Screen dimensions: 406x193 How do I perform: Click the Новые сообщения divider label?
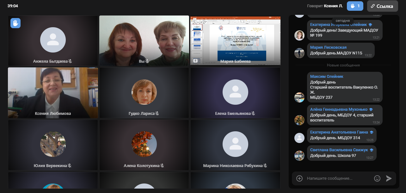(343, 65)
